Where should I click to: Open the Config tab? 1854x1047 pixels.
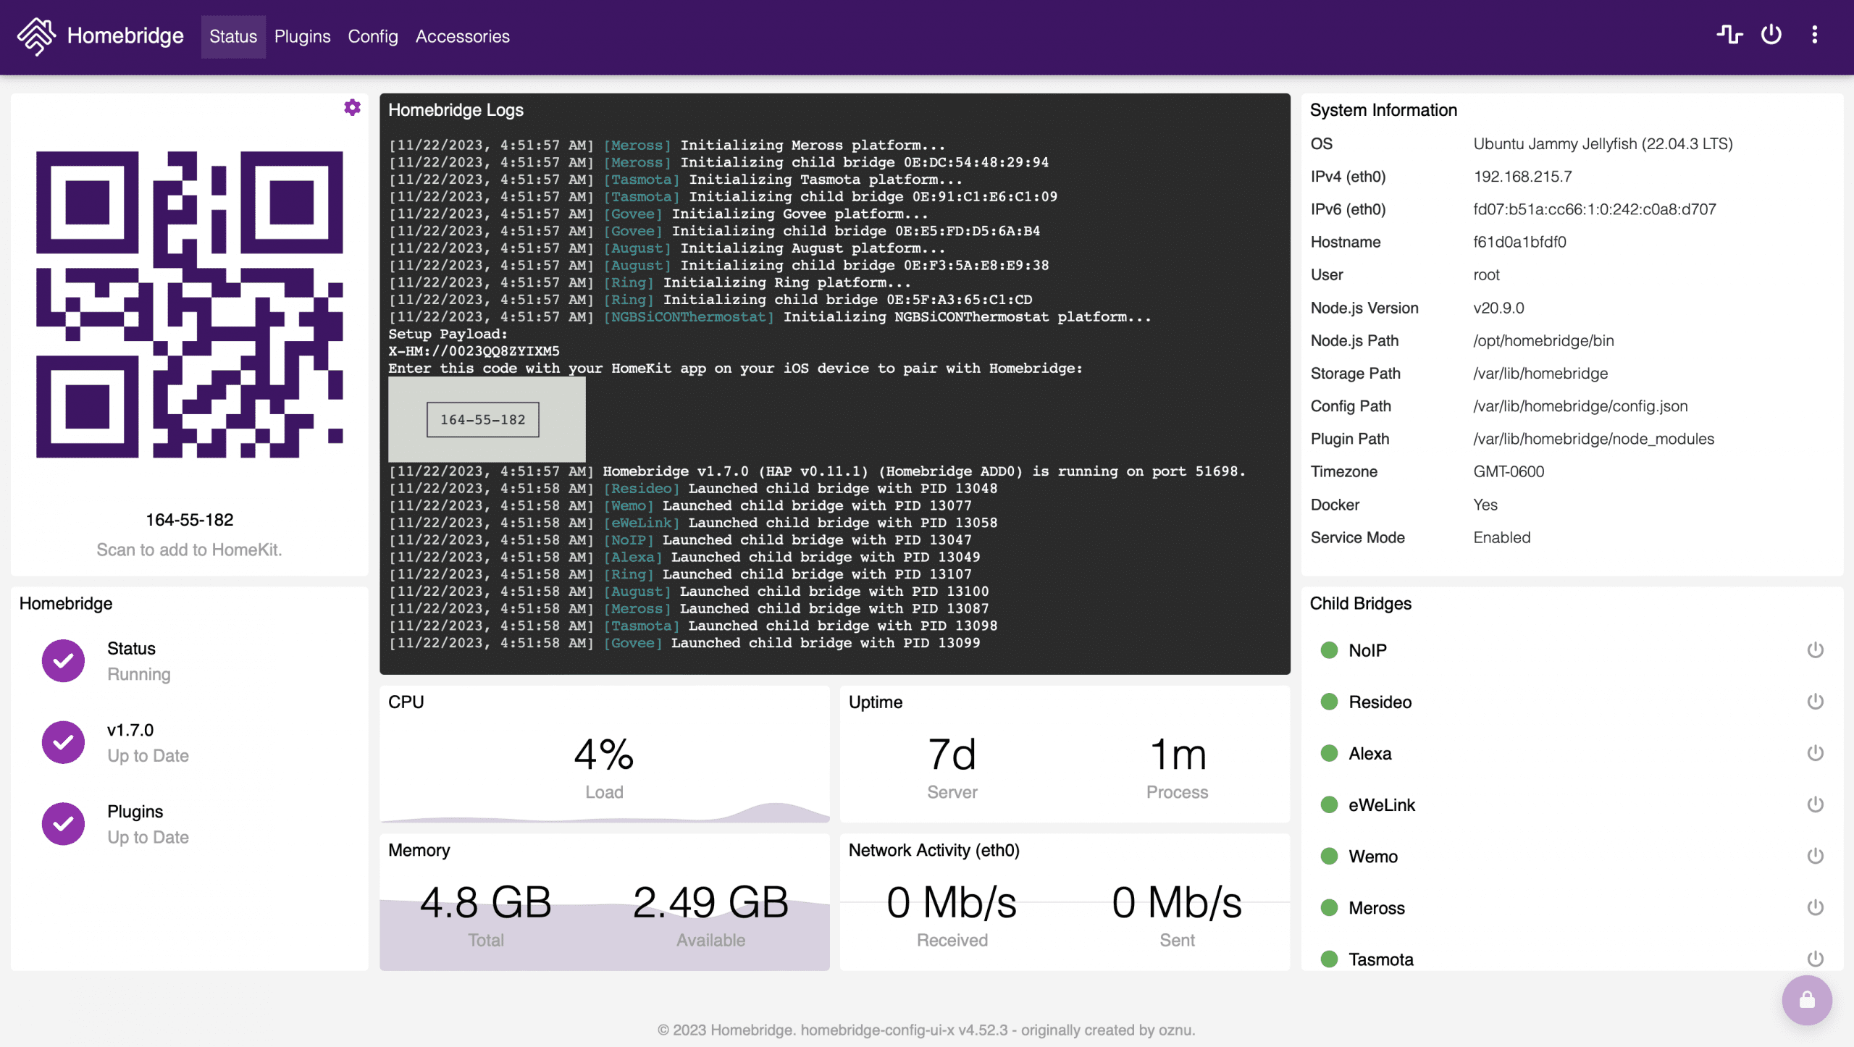click(x=372, y=36)
